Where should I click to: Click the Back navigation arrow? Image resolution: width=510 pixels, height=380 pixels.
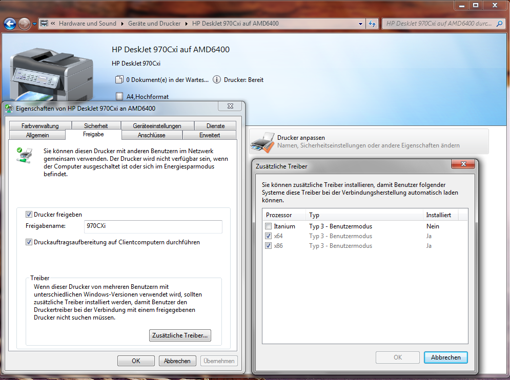10,24
